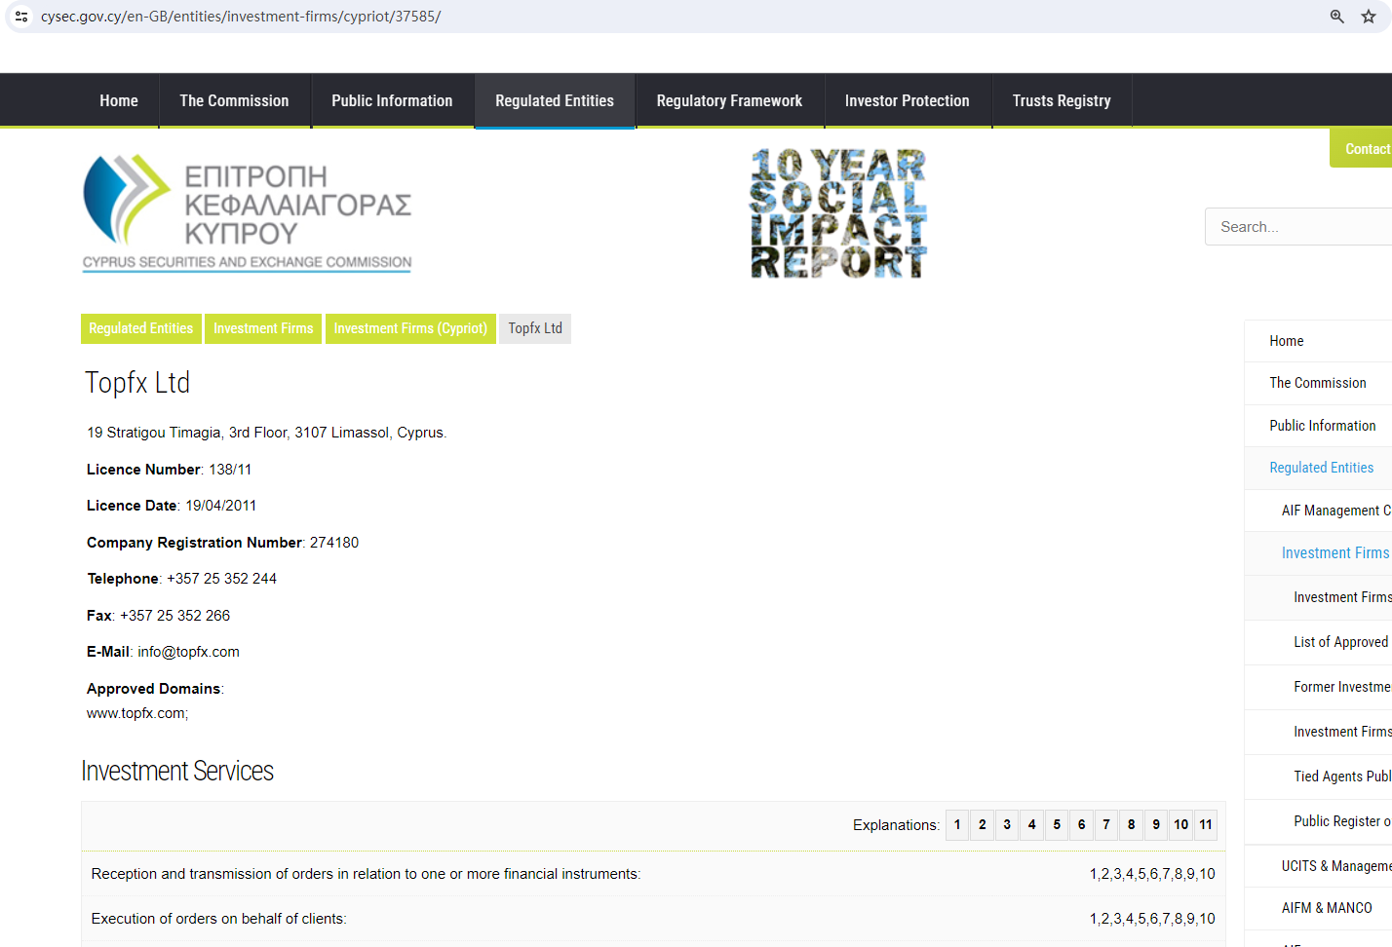1392x947 pixels.
Task: Show explanation number 8
Action: pos(1132,825)
